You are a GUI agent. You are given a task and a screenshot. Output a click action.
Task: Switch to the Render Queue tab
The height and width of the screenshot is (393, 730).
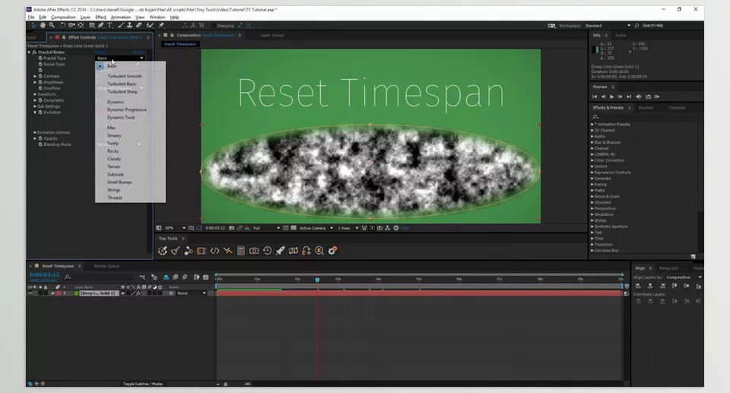tap(106, 266)
